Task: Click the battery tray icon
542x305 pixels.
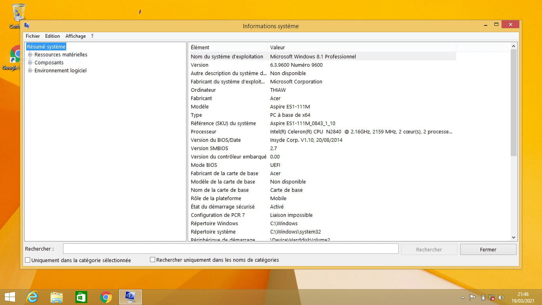Action: coord(483,297)
